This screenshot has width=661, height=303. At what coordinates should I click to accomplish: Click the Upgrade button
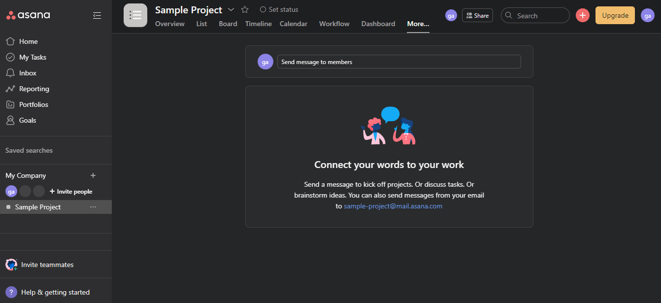pos(615,15)
